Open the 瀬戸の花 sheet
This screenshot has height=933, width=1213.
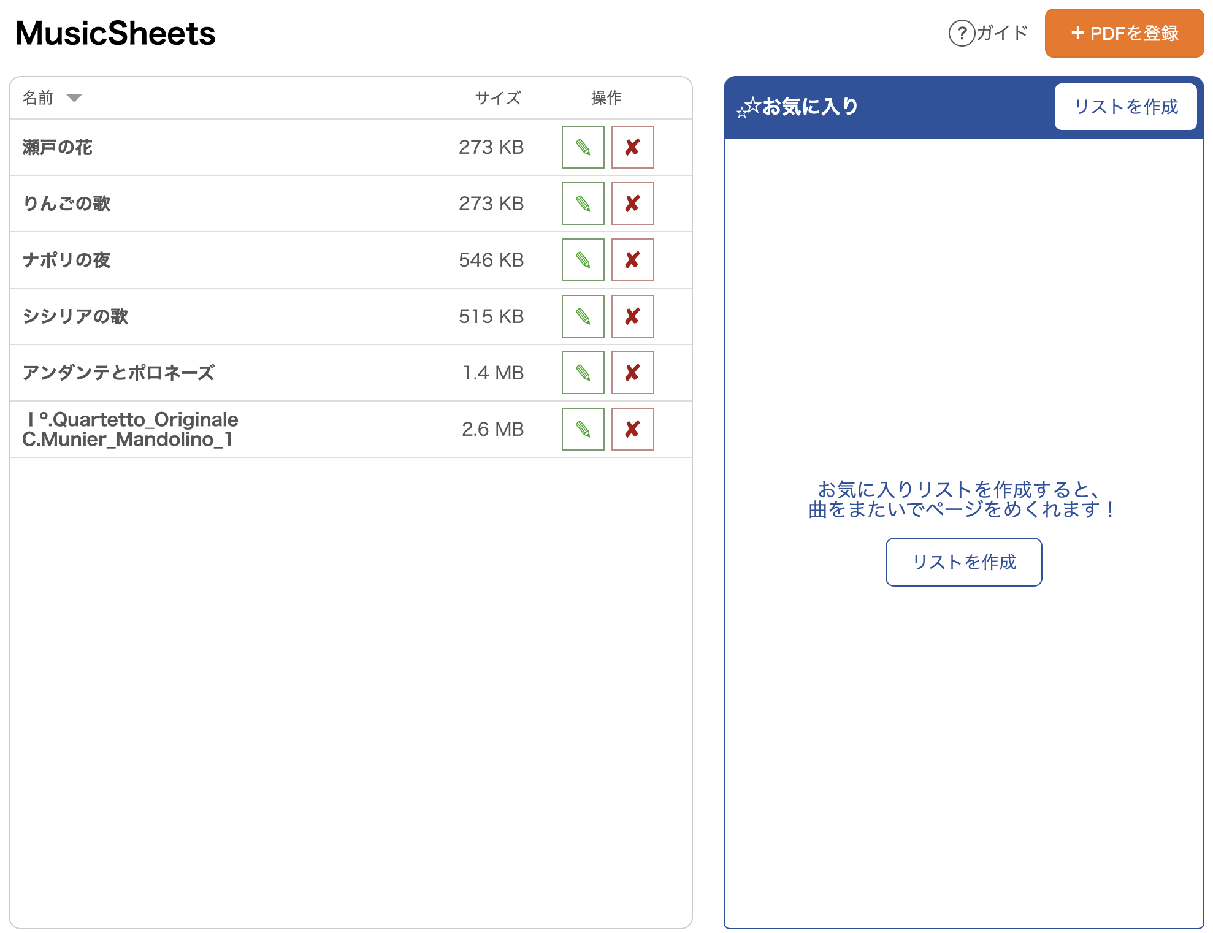coord(58,147)
